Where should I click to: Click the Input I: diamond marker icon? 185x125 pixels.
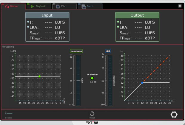28,22
